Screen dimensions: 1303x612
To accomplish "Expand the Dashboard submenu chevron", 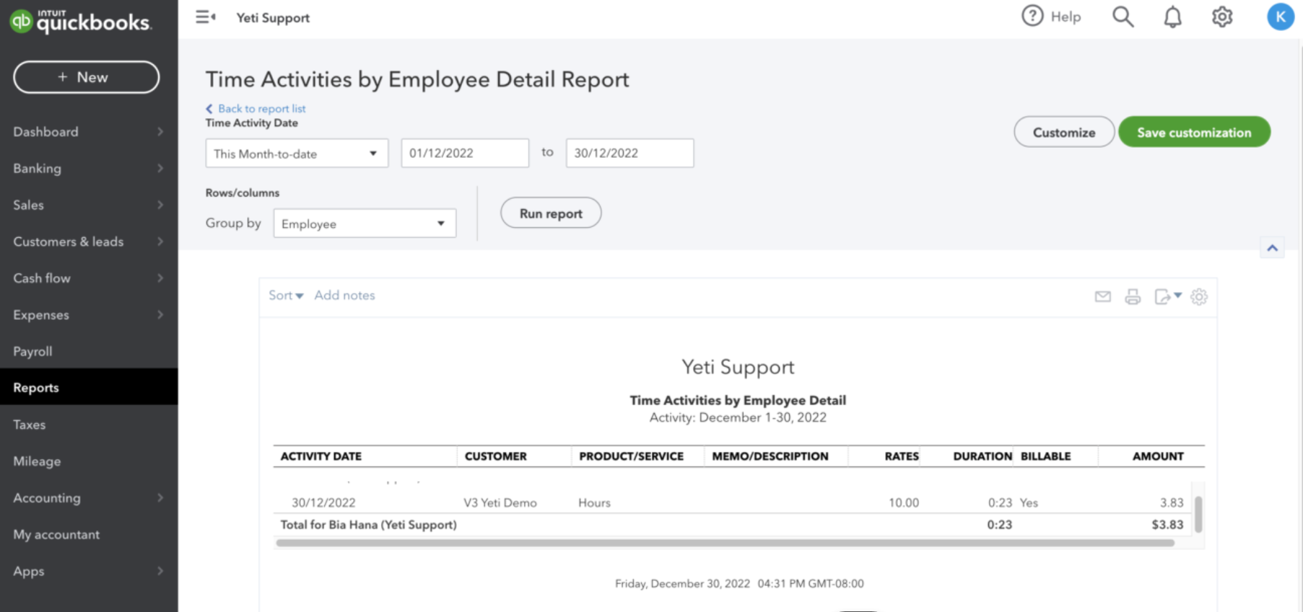I will [x=160, y=132].
